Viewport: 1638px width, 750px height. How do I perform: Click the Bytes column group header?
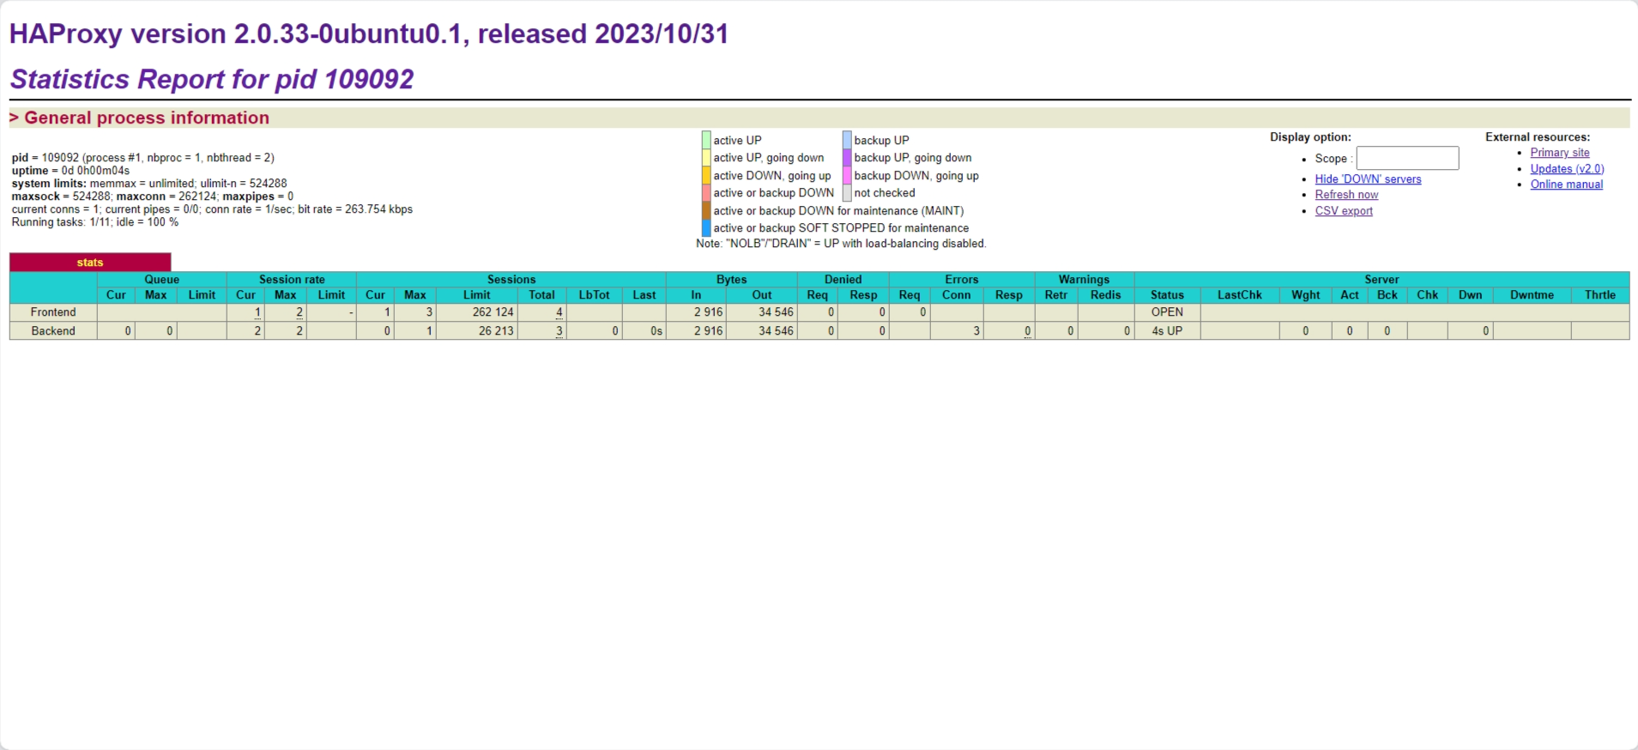click(732, 280)
